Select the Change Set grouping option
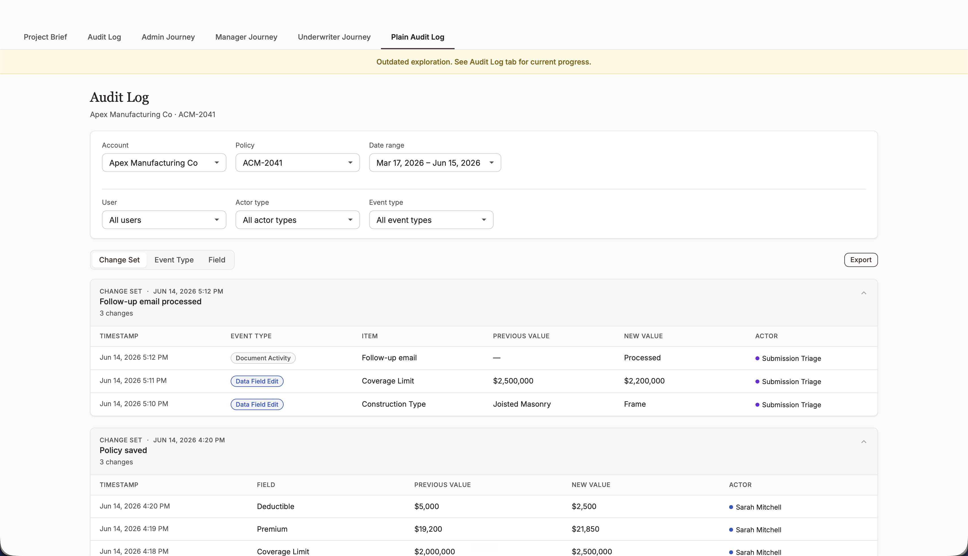968x556 pixels. pyautogui.click(x=119, y=260)
